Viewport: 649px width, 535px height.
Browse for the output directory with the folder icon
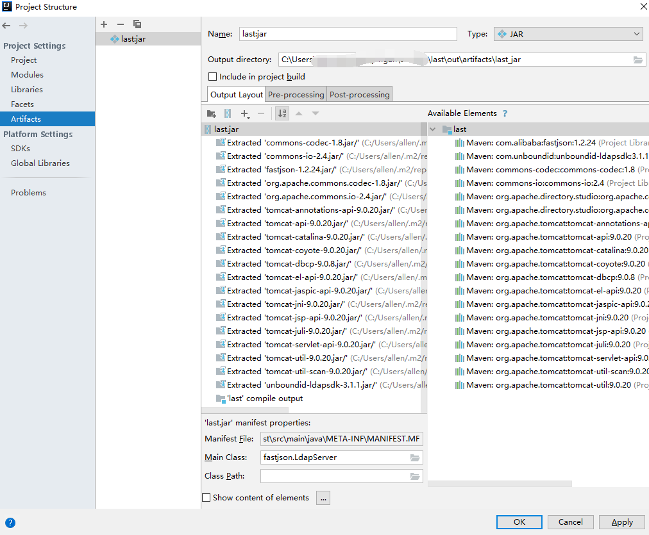[639, 59]
